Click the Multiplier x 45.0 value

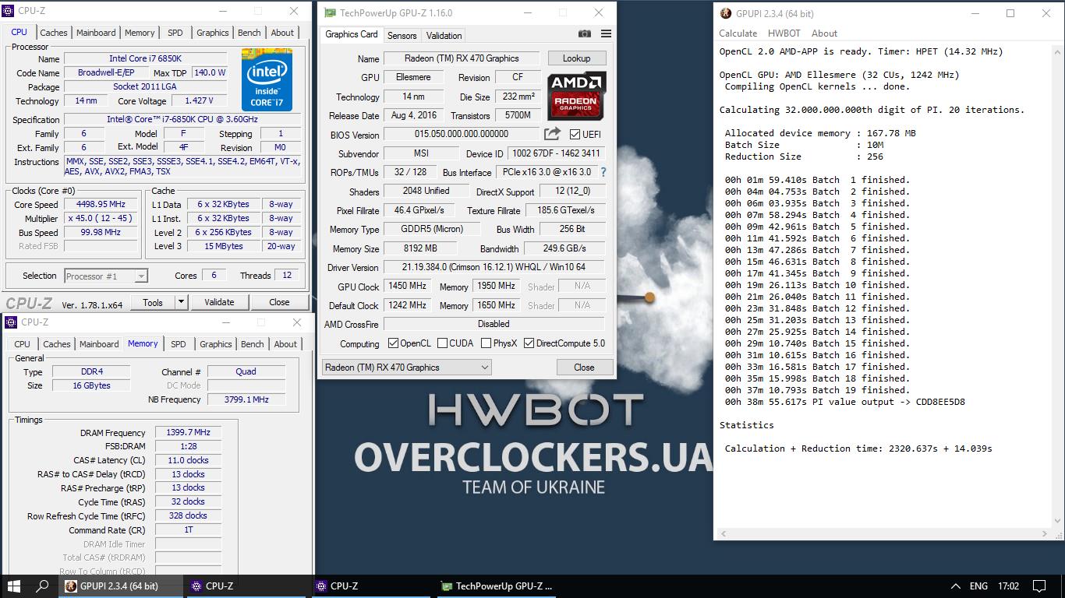101,219
